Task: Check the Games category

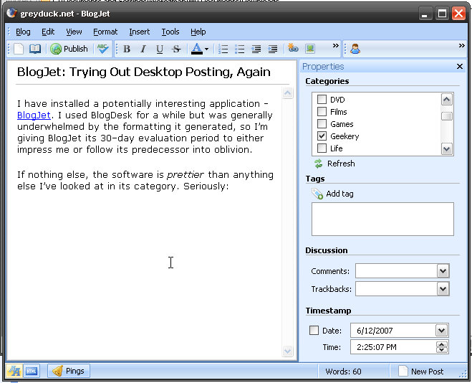Action: pos(322,124)
